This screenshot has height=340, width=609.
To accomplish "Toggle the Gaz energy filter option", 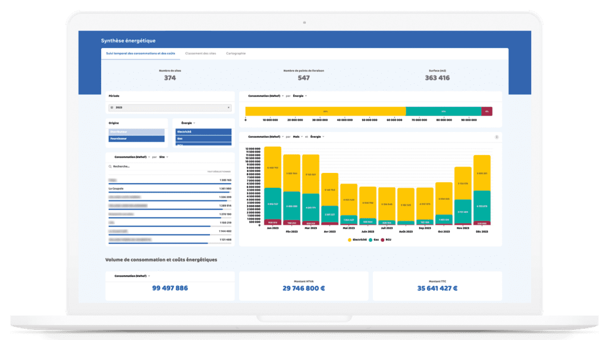I will click(x=203, y=138).
